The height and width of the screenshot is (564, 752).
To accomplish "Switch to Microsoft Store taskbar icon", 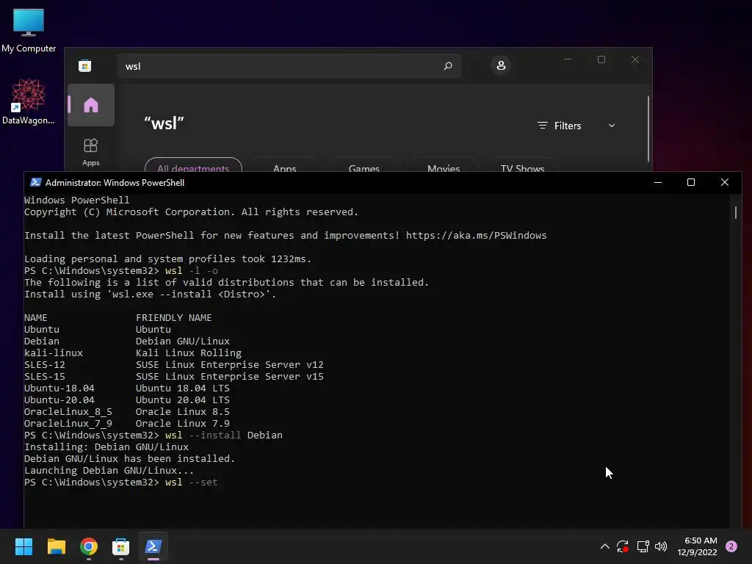I will coord(121,546).
